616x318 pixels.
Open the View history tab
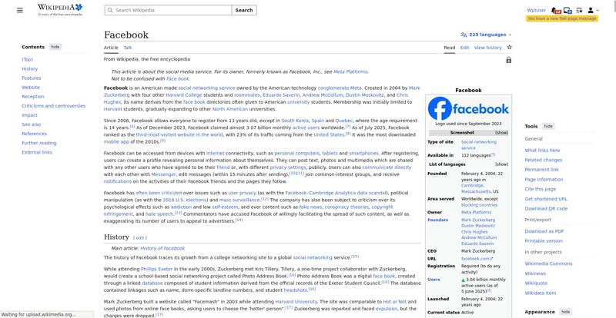pyautogui.click(x=487, y=48)
